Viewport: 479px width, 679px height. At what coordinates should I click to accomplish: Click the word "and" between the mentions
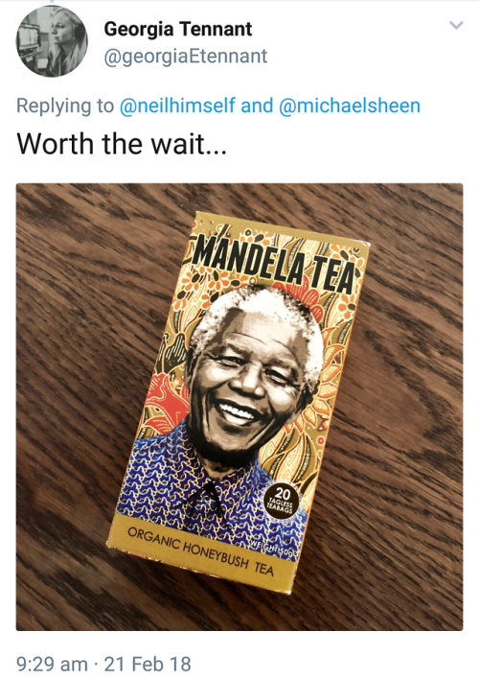[x=257, y=105]
